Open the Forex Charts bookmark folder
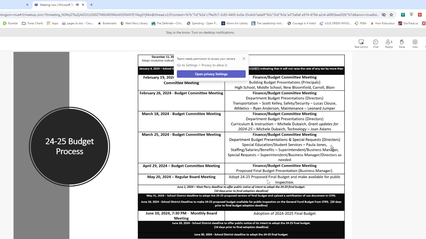 pos(32,23)
